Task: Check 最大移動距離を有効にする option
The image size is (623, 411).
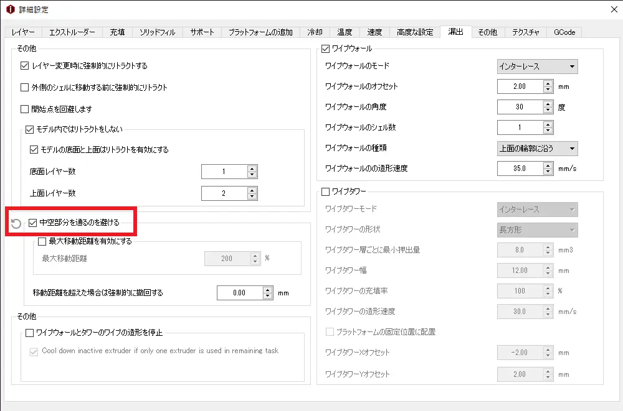Action: pyautogui.click(x=42, y=241)
